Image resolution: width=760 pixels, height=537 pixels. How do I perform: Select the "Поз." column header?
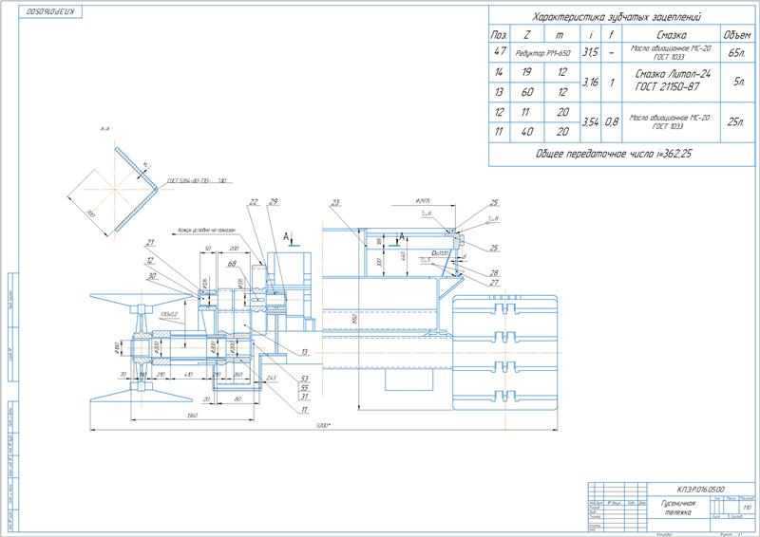coord(500,35)
